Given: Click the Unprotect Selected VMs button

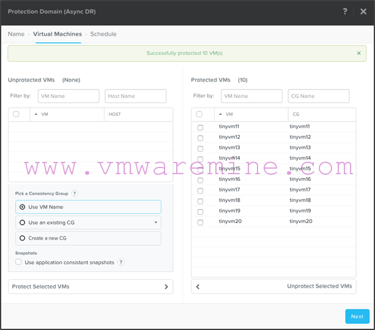Looking at the screenshot, I should [273, 286].
